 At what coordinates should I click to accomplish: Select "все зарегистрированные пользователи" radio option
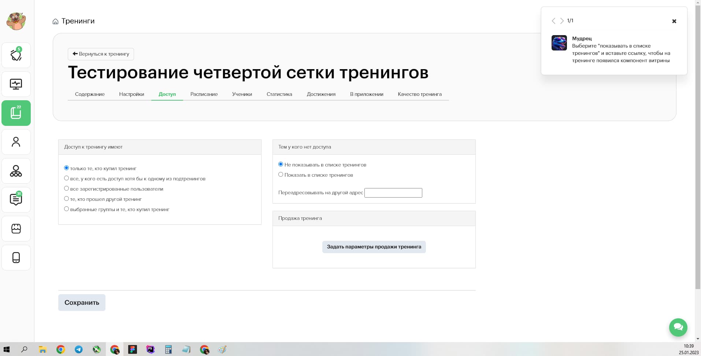tap(66, 188)
